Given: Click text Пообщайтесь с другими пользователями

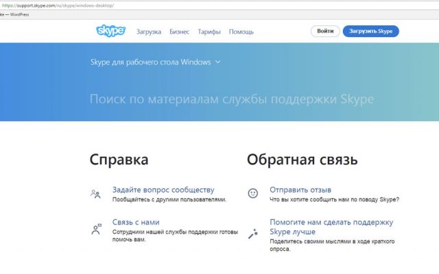Looking at the screenshot, I should [x=169, y=199].
